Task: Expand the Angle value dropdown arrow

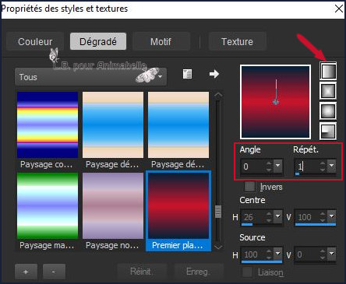Action: pos(277,165)
